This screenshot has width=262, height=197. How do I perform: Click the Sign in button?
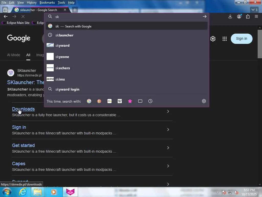pyautogui.click(x=242, y=38)
